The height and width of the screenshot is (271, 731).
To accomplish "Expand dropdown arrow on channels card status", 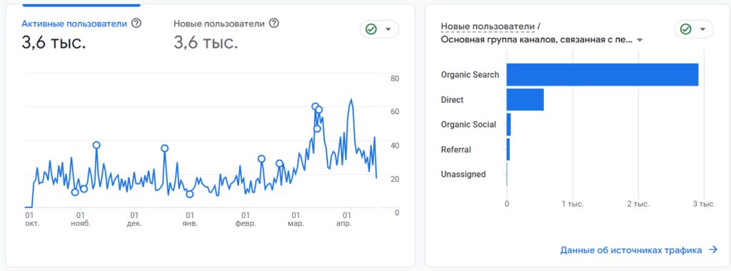I will (x=702, y=29).
